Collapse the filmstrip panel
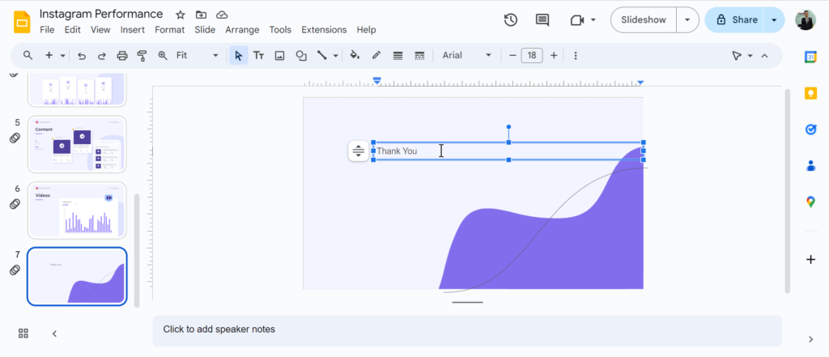This screenshot has height=357, width=829. [54, 334]
